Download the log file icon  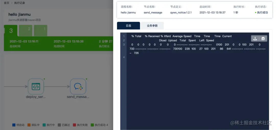pos(255,38)
